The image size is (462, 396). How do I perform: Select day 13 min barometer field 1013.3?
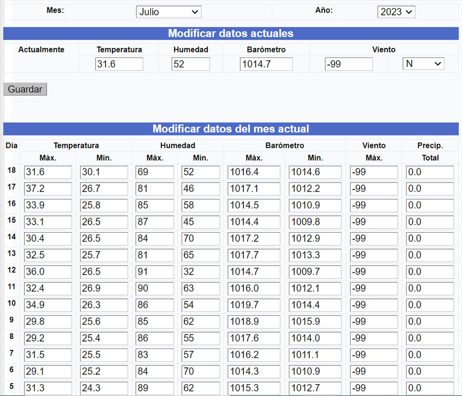315,255
